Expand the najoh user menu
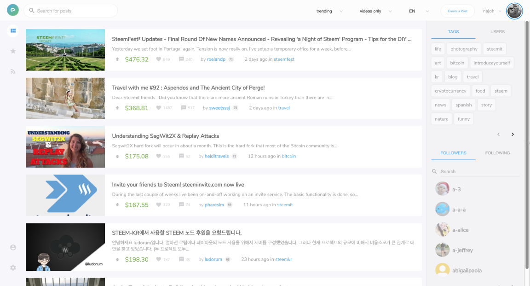530x286 pixels. pos(492,11)
